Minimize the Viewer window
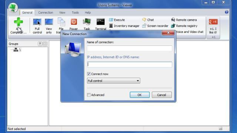Image resolution: width=237 pixels, height=133 pixels. coord(206,2)
